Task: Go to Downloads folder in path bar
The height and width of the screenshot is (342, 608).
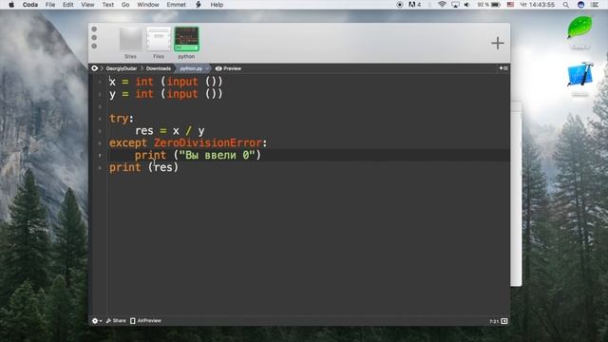Action: tap(159, 68)
